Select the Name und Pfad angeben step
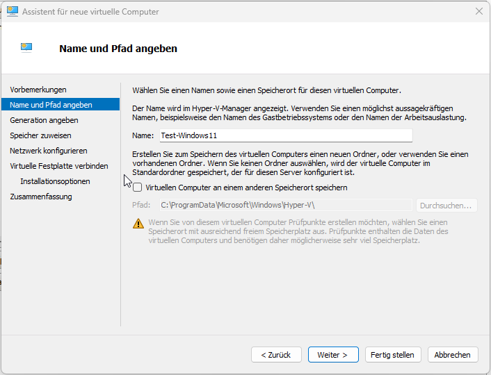491x375 pixels. (x=51, y=105)
